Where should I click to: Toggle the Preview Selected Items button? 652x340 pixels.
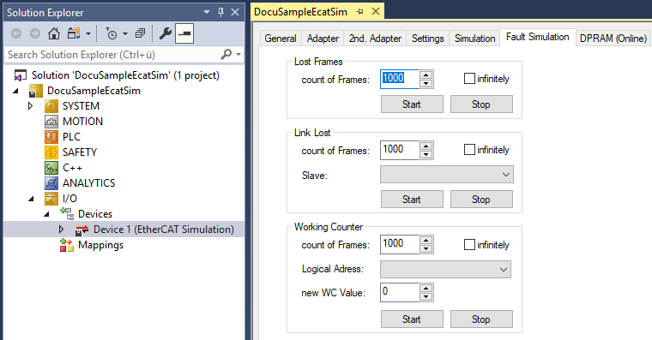(184, 33)
